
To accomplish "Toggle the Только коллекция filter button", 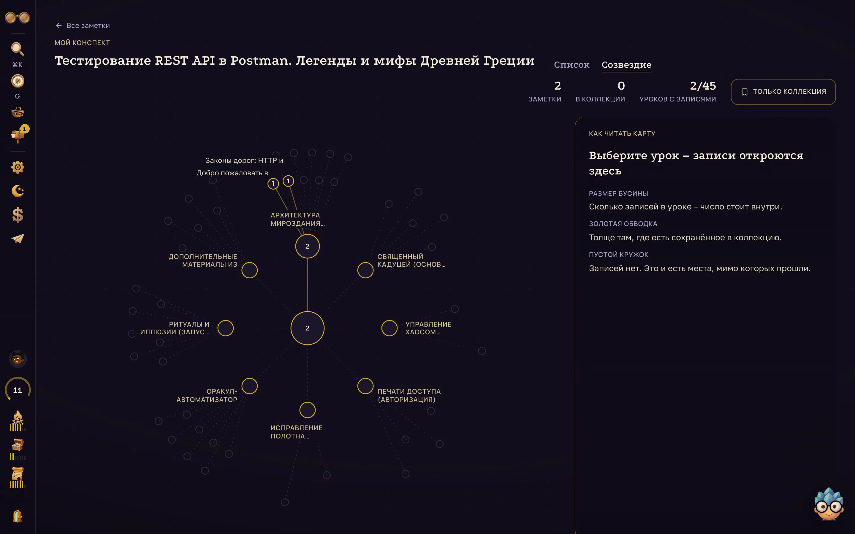I will coord(783,92).
